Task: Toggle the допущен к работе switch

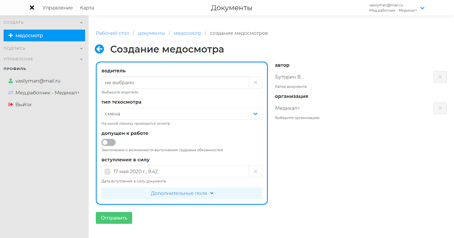Action: coord(109,142)
